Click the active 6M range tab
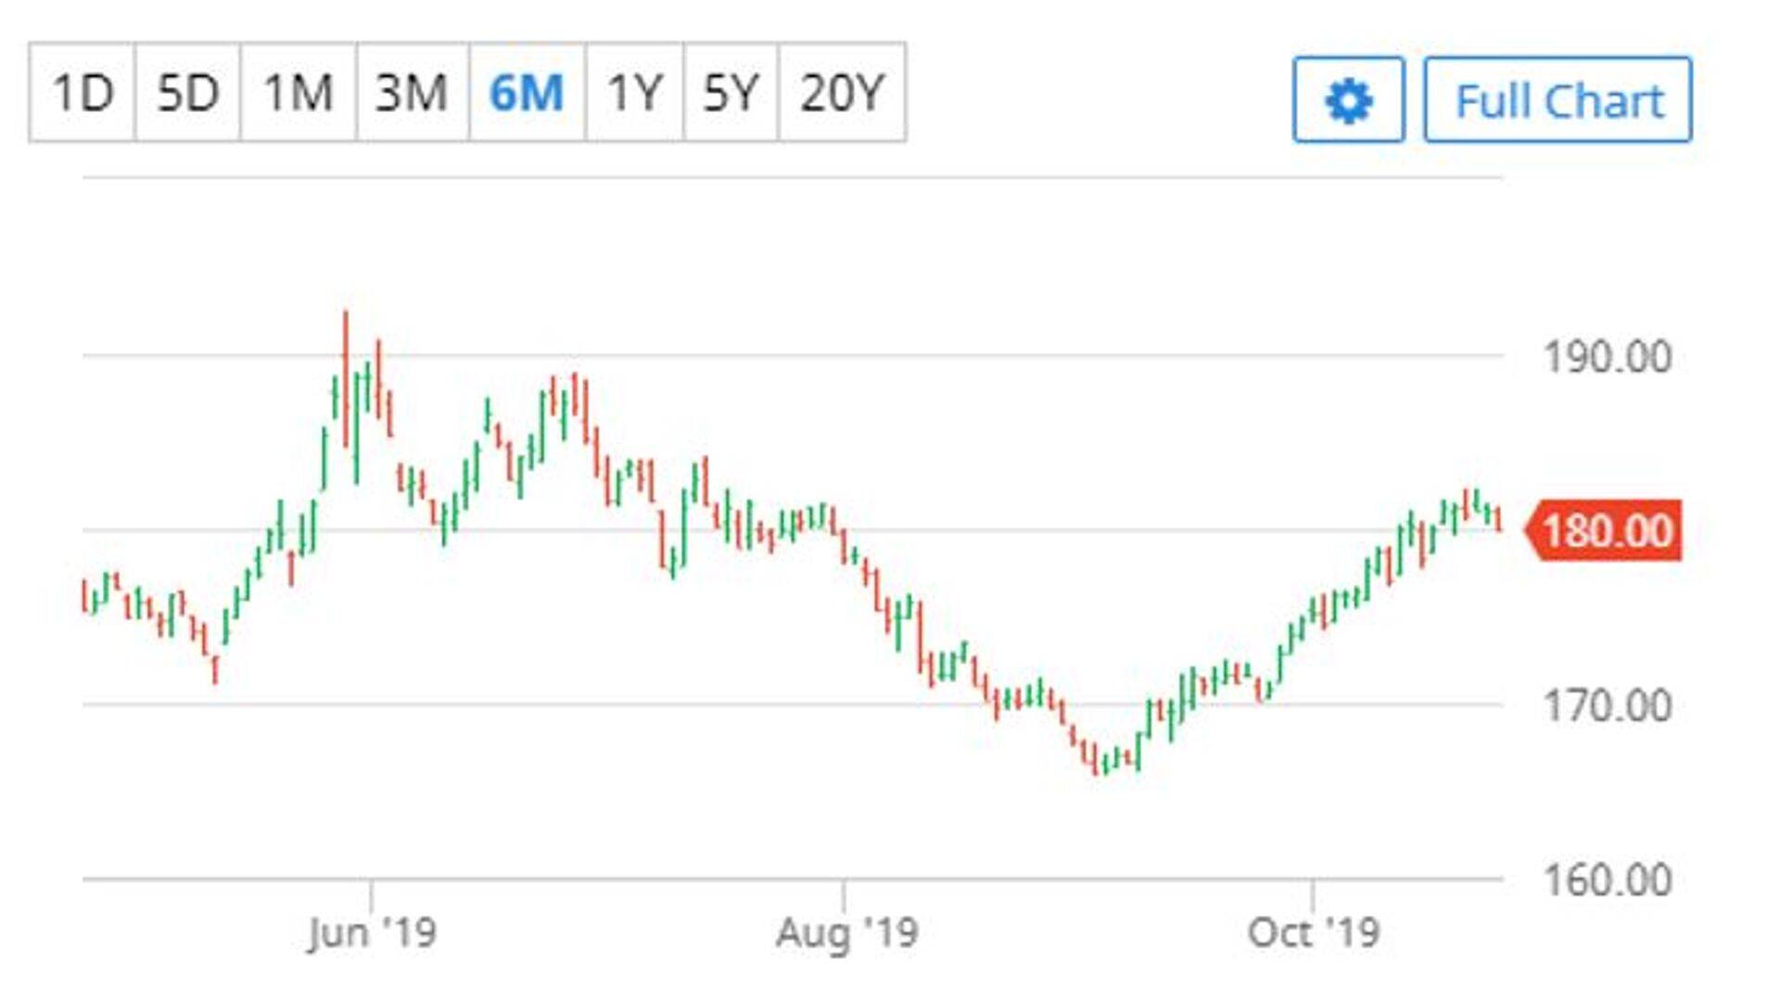This screenshot has width=1780, height=1003. pyautogui.click(x=527, y=93)
